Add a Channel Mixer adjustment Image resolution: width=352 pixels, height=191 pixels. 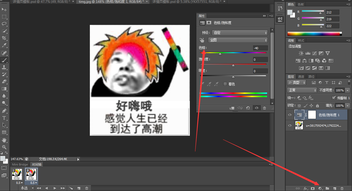click(324, 61)
